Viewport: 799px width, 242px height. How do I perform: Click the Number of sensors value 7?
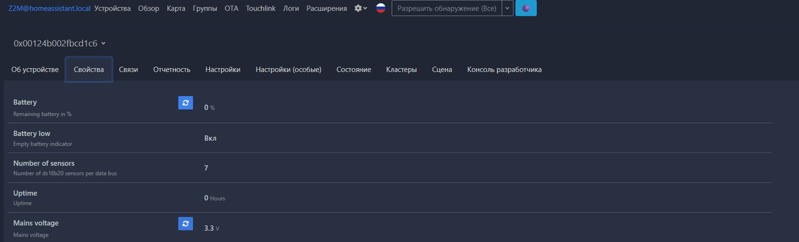(x=206, y=168)
